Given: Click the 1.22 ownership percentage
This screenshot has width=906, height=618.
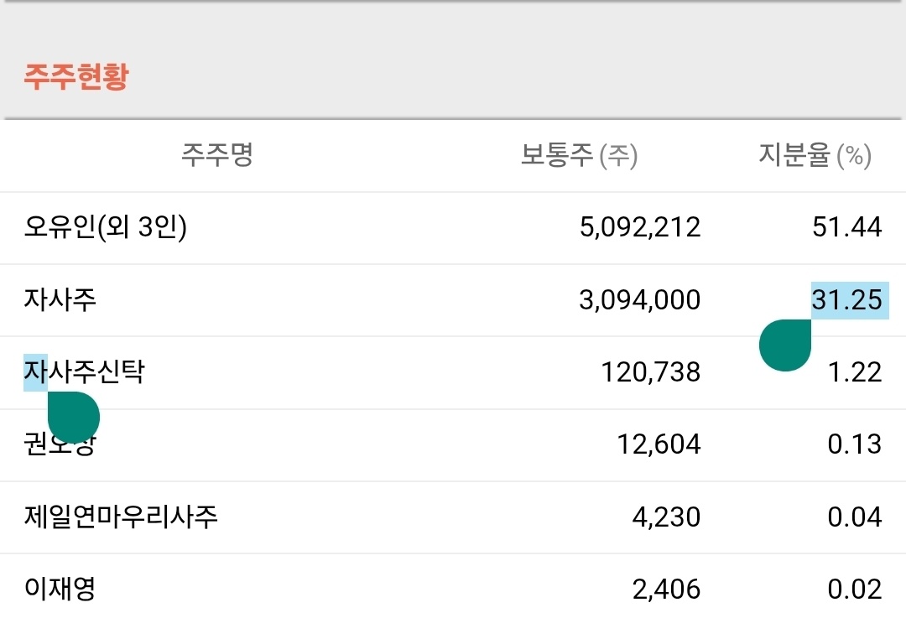Looking at the screenshot, I should tap(854, 372).
